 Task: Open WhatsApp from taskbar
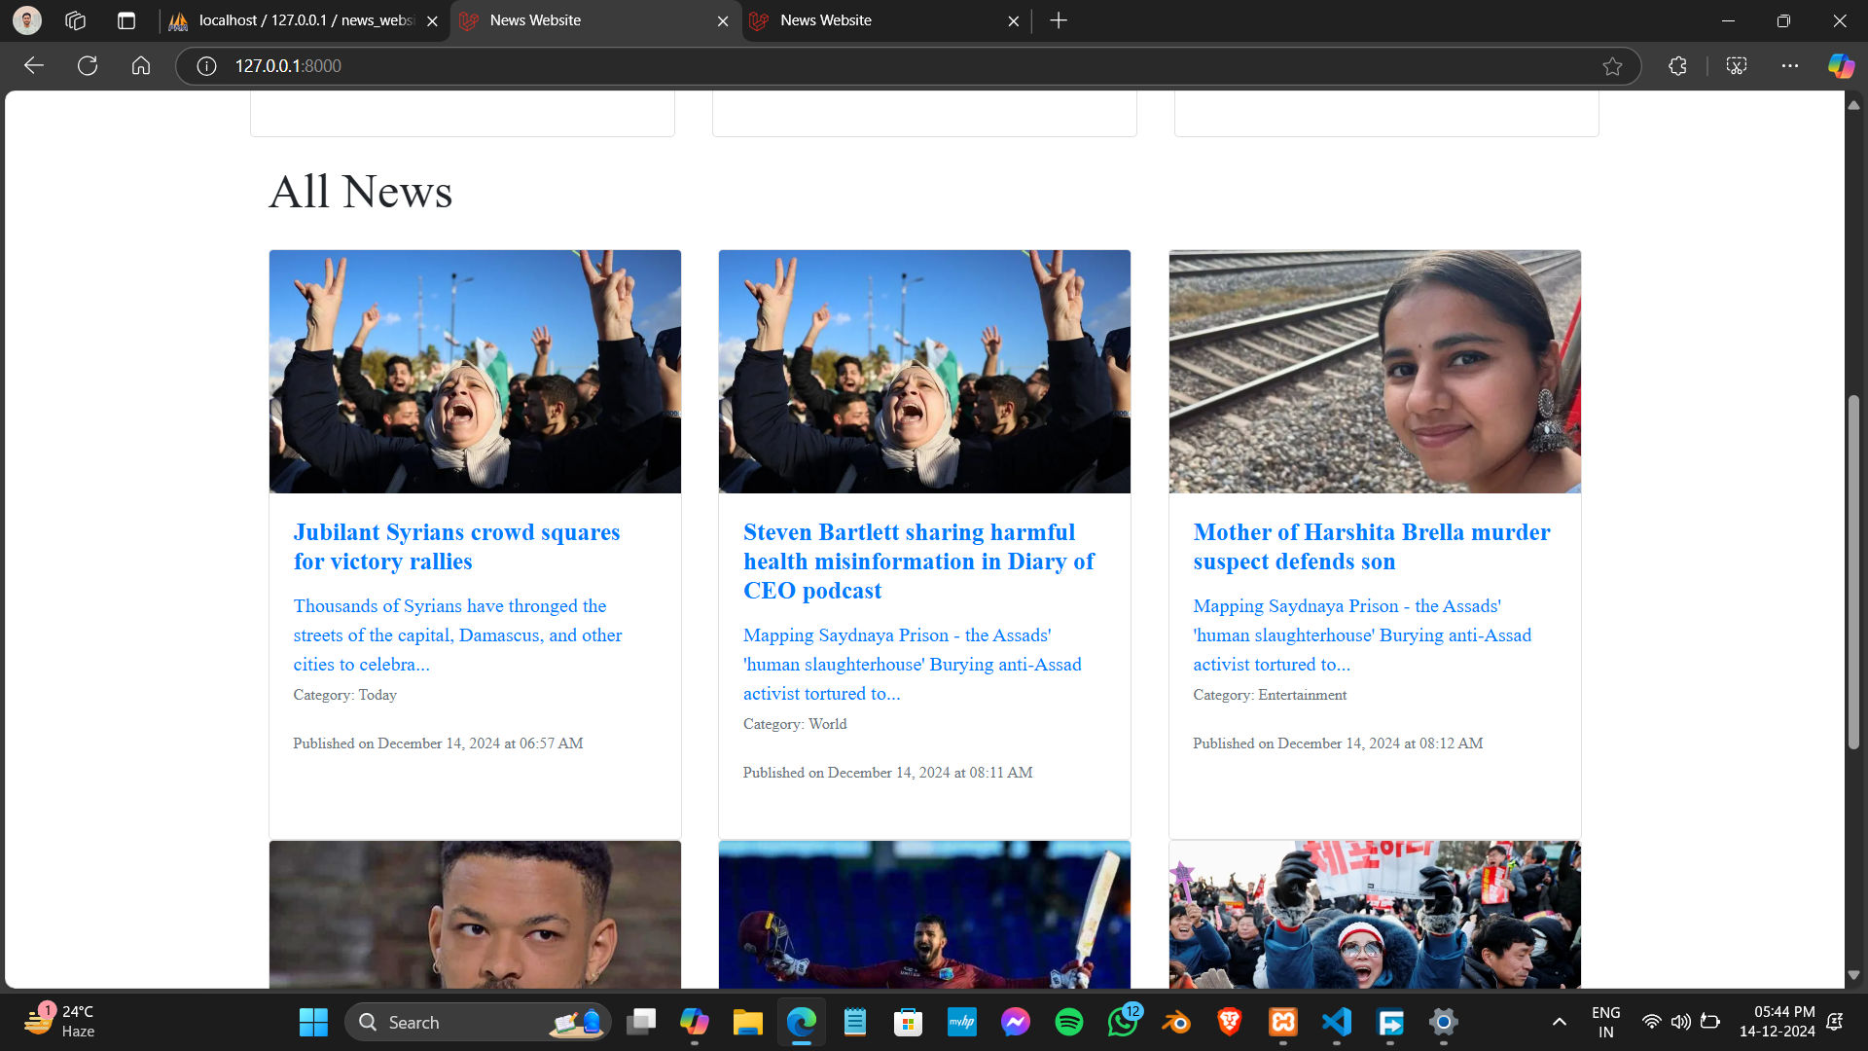point(1123,1022)
